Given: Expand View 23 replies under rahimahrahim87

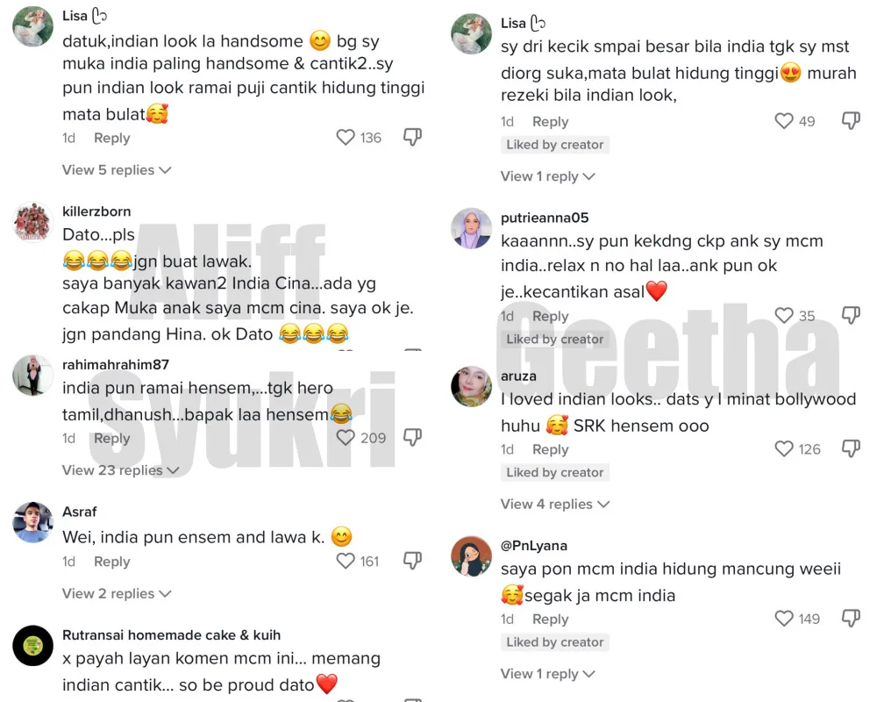Looking at the screenshot, I should 120,470.
